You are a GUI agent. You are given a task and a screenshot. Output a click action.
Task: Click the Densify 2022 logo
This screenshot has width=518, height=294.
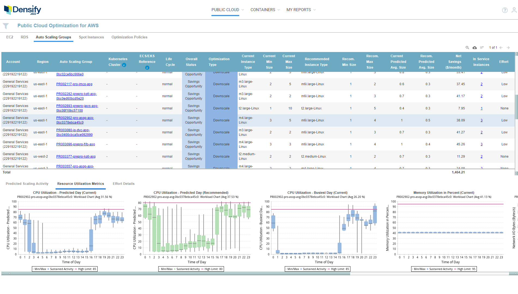22,10
